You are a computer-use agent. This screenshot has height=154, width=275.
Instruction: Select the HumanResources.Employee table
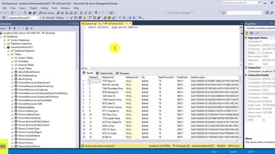[x=33, y=90]
